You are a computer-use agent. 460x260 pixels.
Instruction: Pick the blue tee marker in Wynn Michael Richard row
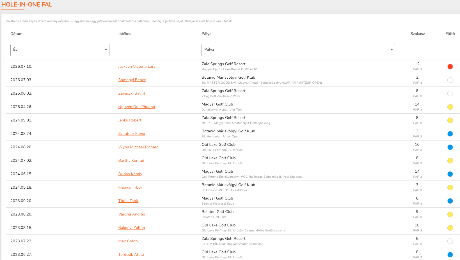point(450,147)
